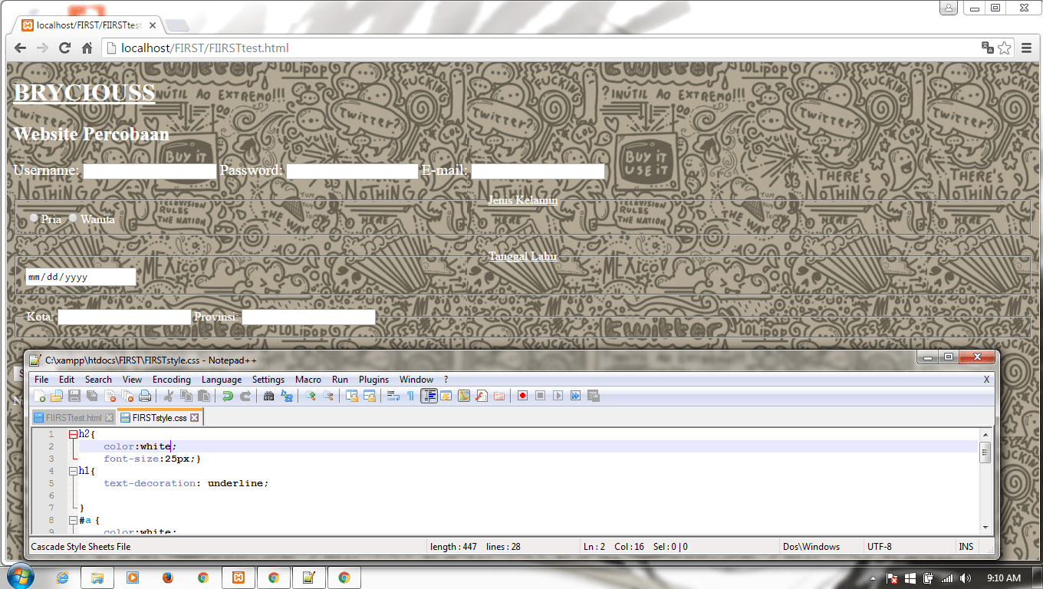This screenshot has height=589, width=1043.
Task: Toggle synchronize vertical scrolling icon
Action: 352,396
